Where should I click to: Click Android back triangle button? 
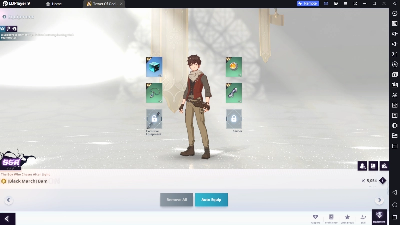[395, 192]
